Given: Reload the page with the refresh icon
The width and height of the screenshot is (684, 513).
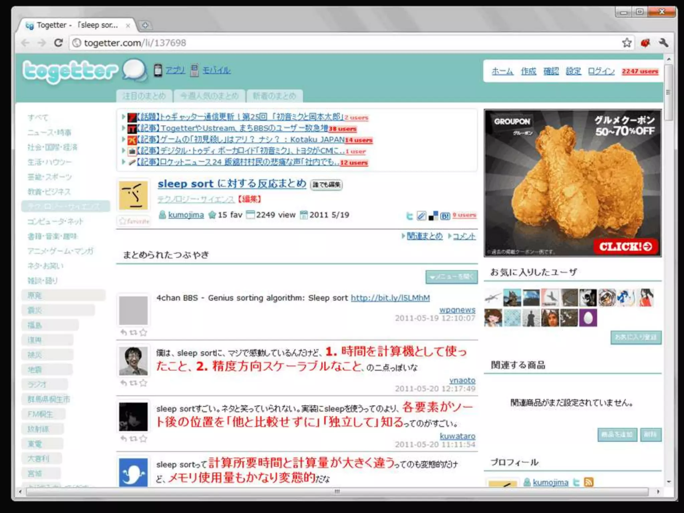Looking at the screenshot, I should pos(58,43).
